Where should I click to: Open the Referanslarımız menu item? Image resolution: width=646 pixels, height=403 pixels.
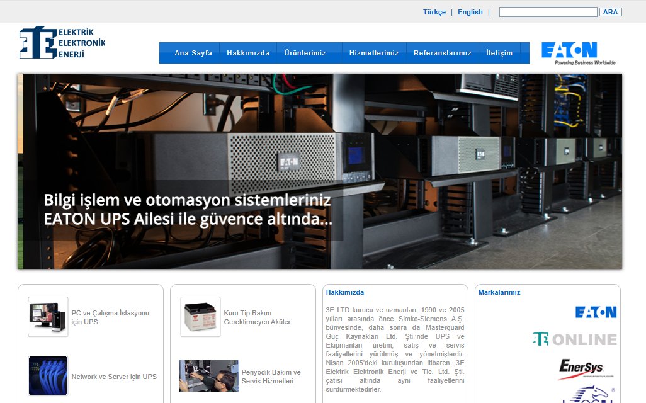[x=443, y=53]
